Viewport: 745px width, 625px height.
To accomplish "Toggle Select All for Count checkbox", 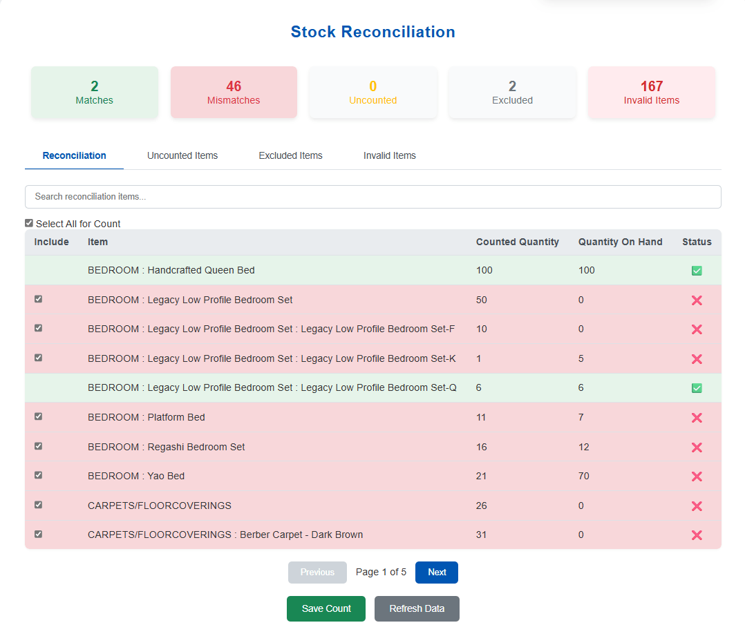I will tap(29, 223).
